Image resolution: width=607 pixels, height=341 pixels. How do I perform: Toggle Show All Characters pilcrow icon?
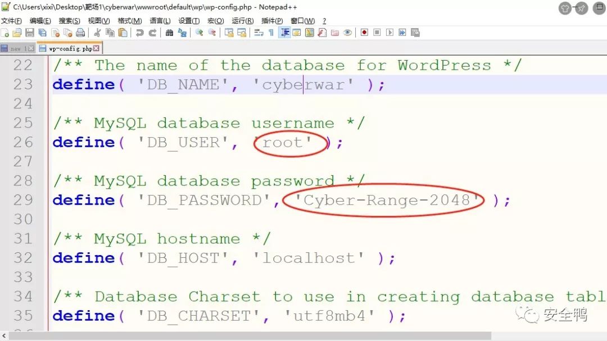(271, 33)
